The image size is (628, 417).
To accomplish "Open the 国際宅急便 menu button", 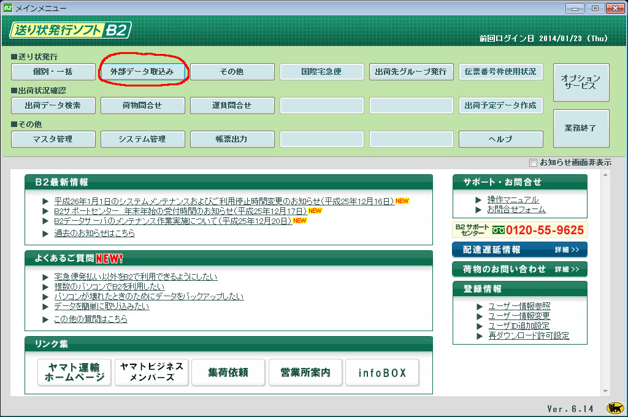I will coord(321,72).
